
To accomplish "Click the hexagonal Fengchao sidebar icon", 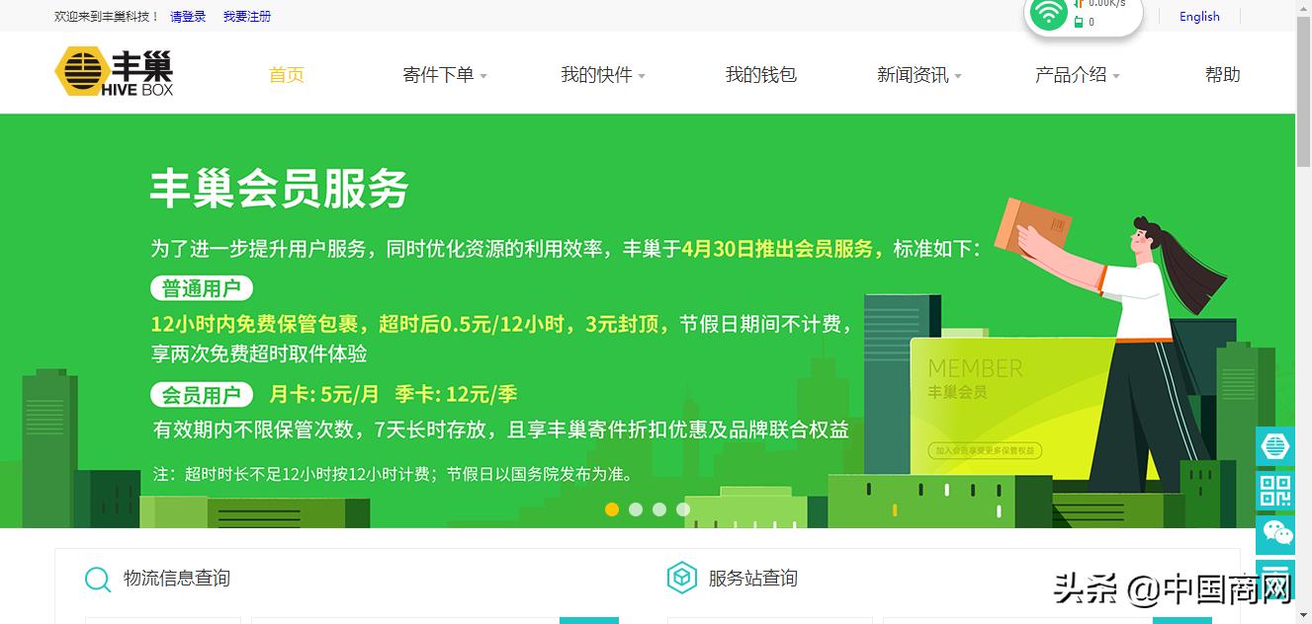I will [x=1275, y=446].
